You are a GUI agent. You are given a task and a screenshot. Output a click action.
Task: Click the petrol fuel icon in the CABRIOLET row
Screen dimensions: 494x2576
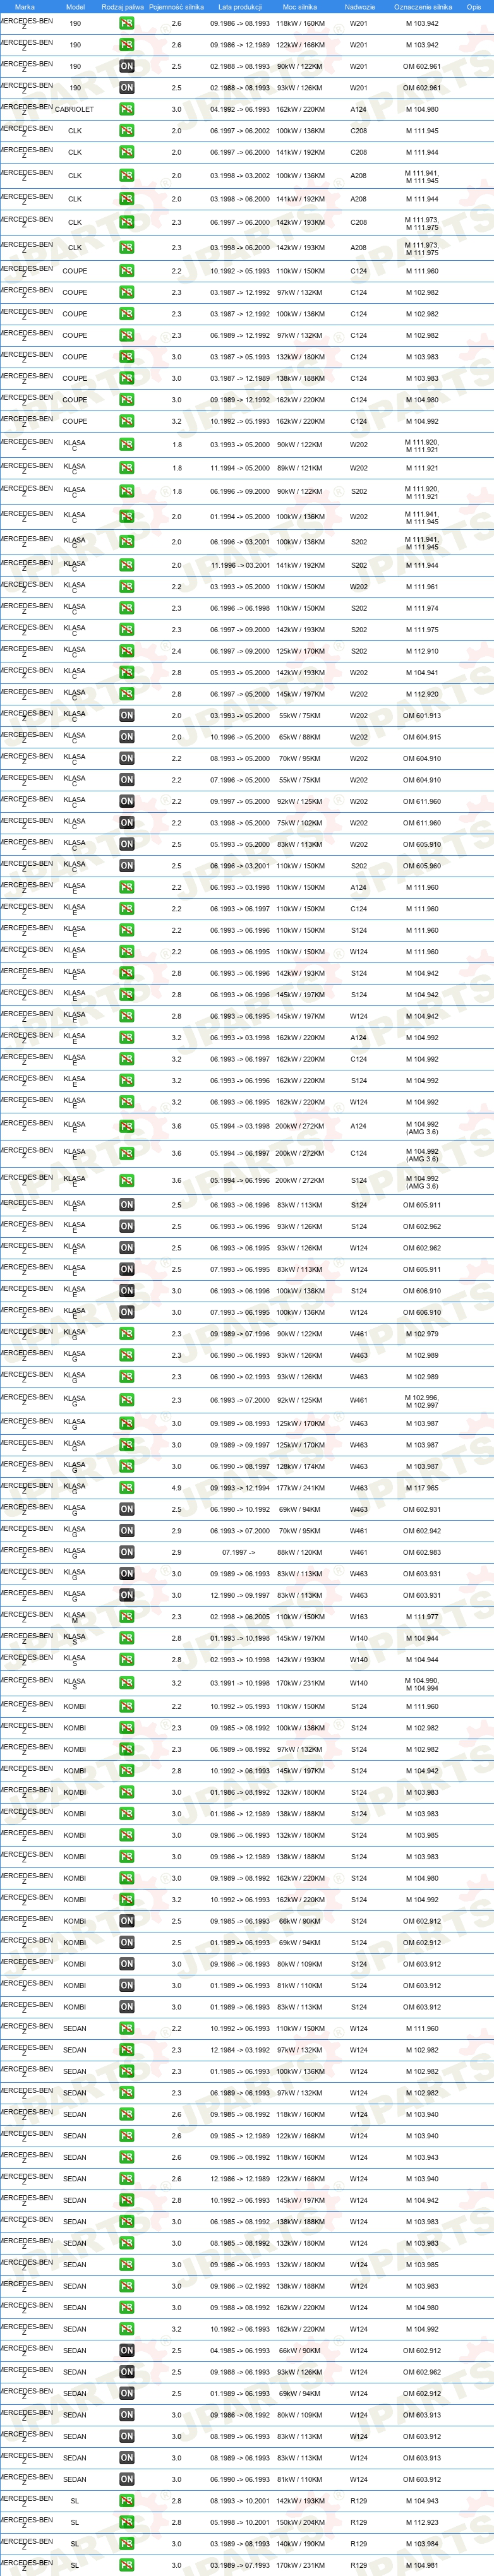tap(127, 109)
